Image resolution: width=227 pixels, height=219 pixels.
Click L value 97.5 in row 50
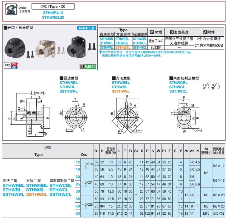tap(119, 213)
